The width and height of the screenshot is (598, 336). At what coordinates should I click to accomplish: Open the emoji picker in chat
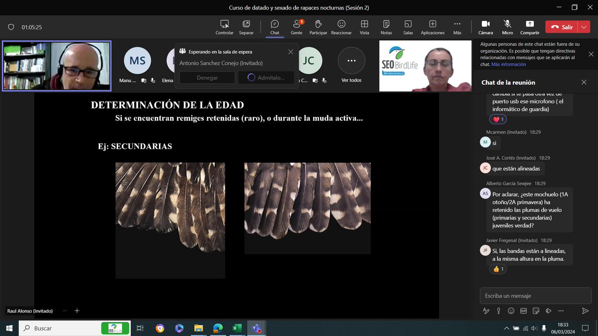511,311
